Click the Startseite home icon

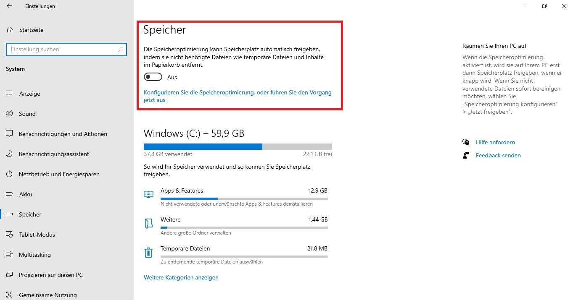[x=10, y=30]
